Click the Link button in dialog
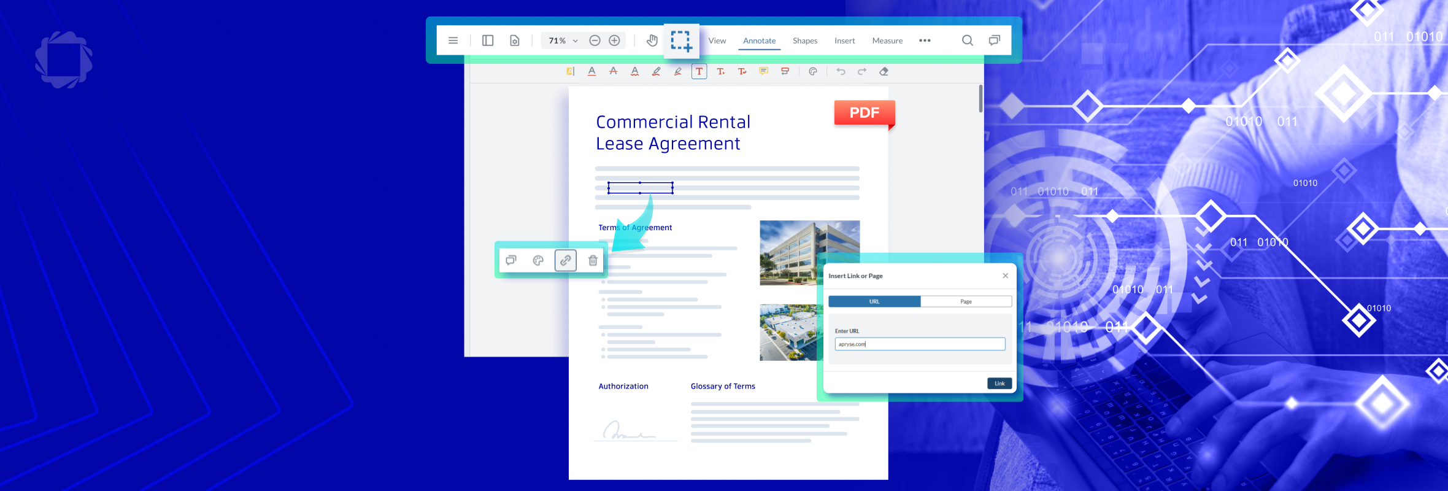Screen dimensions: 1448x491 coord(999,383)
